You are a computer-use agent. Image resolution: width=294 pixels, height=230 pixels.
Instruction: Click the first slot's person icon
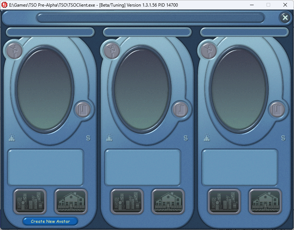(x=14, y=51)
